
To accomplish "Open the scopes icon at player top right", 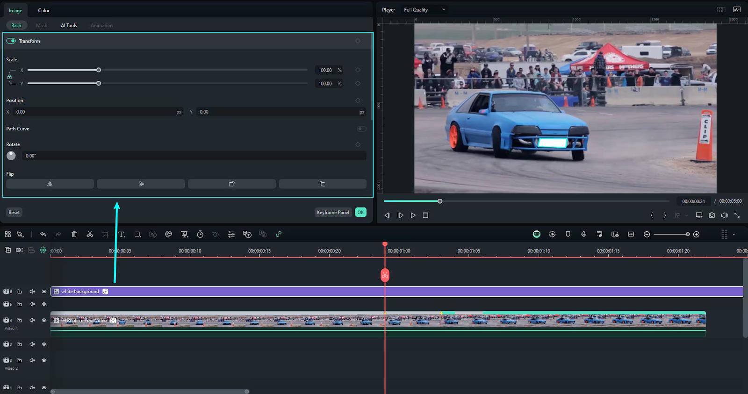I will (737, 9).
